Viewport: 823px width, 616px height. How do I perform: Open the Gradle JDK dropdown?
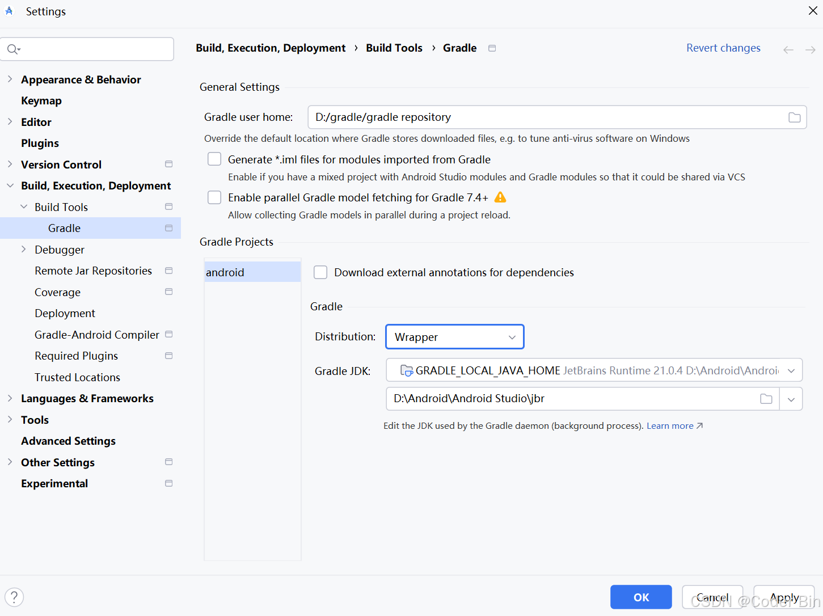[x=792, y=370]
